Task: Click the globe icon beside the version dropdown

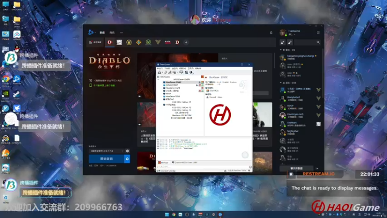Action: [128, 151]
